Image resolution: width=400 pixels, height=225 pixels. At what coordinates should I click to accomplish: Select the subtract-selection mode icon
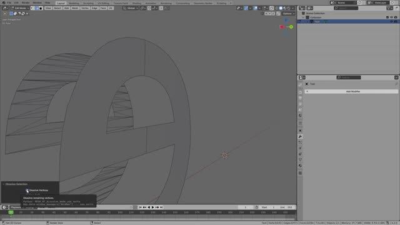coord(19,14)
